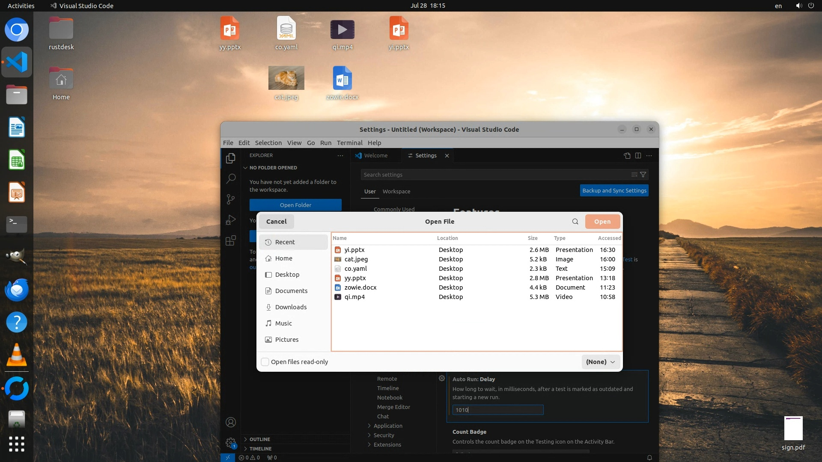Select zowie.docx in the file list

pyautogui.click(x=360, y=287)
